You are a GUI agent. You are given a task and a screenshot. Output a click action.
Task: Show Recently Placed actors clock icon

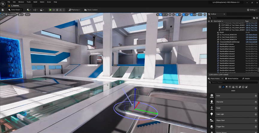point(220,87)
